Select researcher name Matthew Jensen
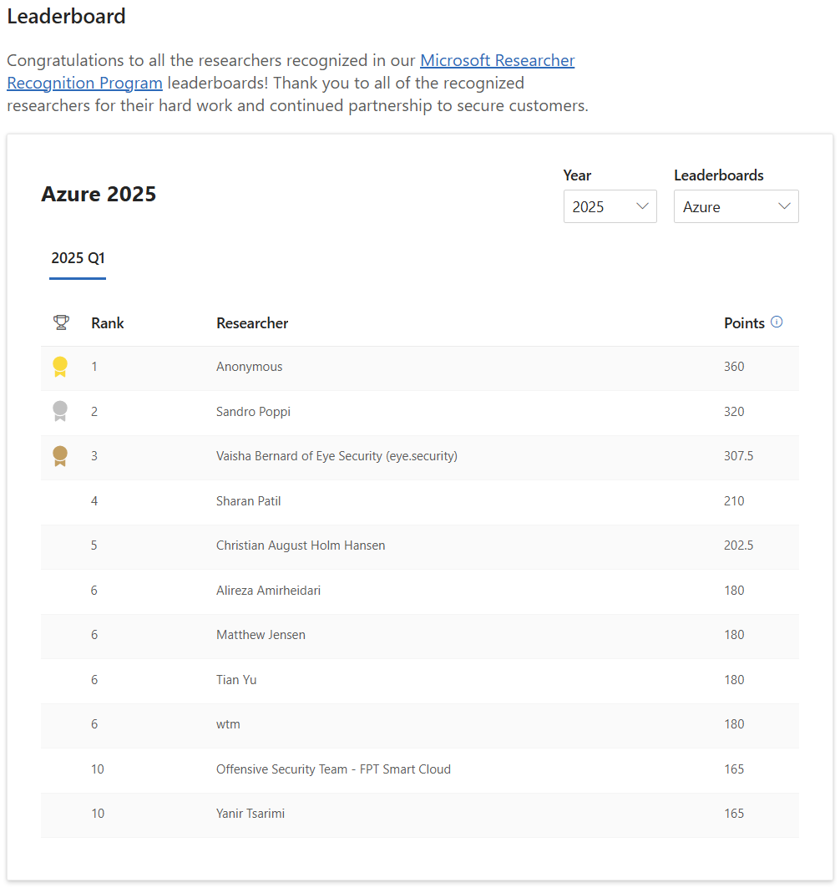The image size is (840, 888). click(261, 635)
